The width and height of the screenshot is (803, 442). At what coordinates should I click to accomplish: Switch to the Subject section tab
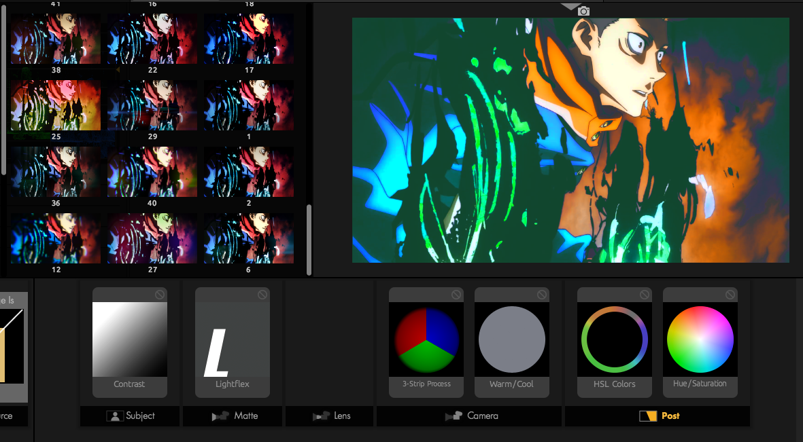click(x=130, y=416)
